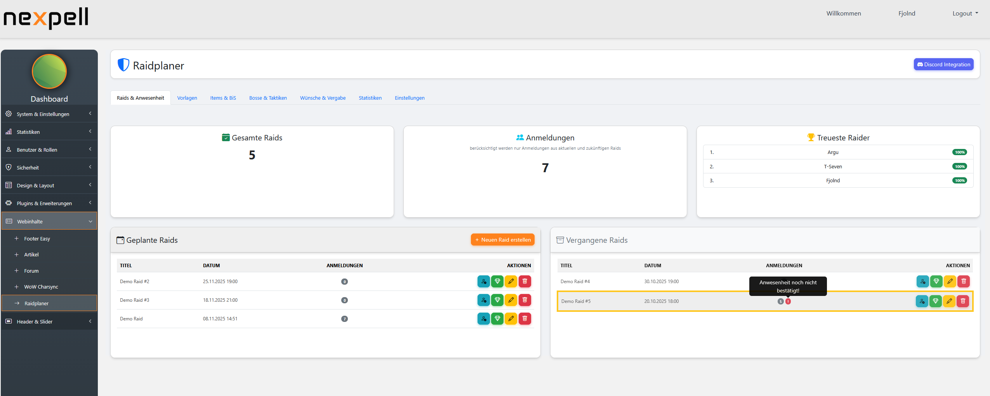Click the Raidplaner shield icon in the header

[x=123, y=65]
